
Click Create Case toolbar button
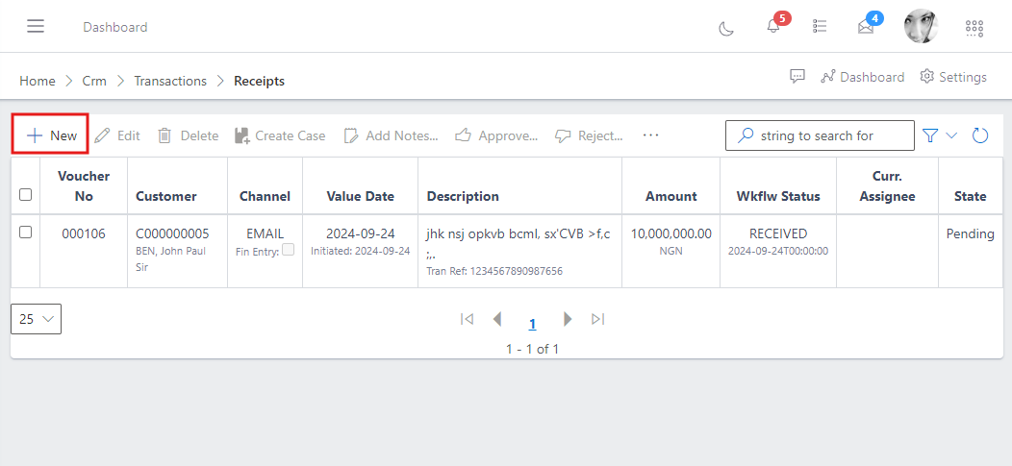coord(280,135)
